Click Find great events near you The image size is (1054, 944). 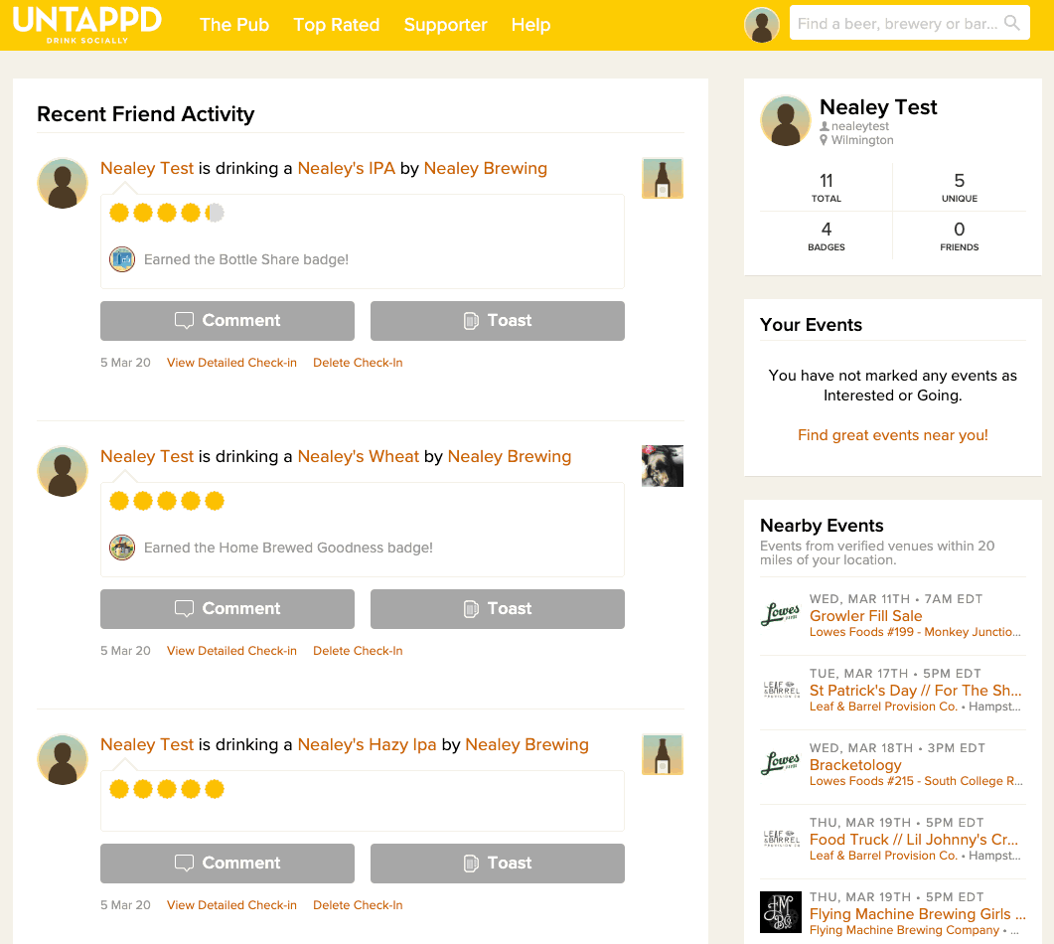coord(893,435)
